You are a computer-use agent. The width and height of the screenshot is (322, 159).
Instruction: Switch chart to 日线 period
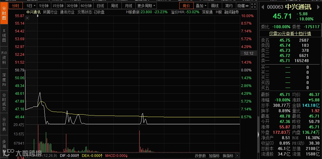[x=100, y=6]
